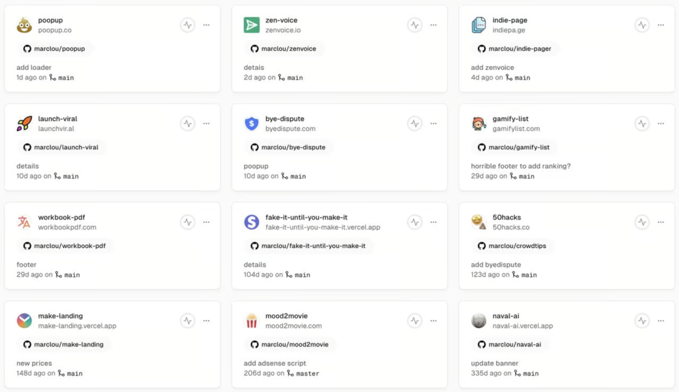The image size is (679, 392).
Task: Open marclou/gamify-list GitHub repo
Action: pos(514,147)
